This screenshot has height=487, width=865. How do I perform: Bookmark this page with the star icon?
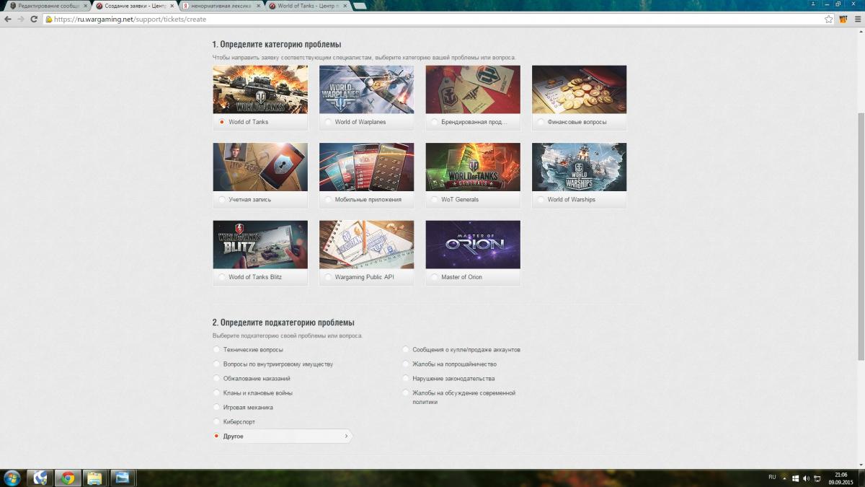tap(830, 19)
